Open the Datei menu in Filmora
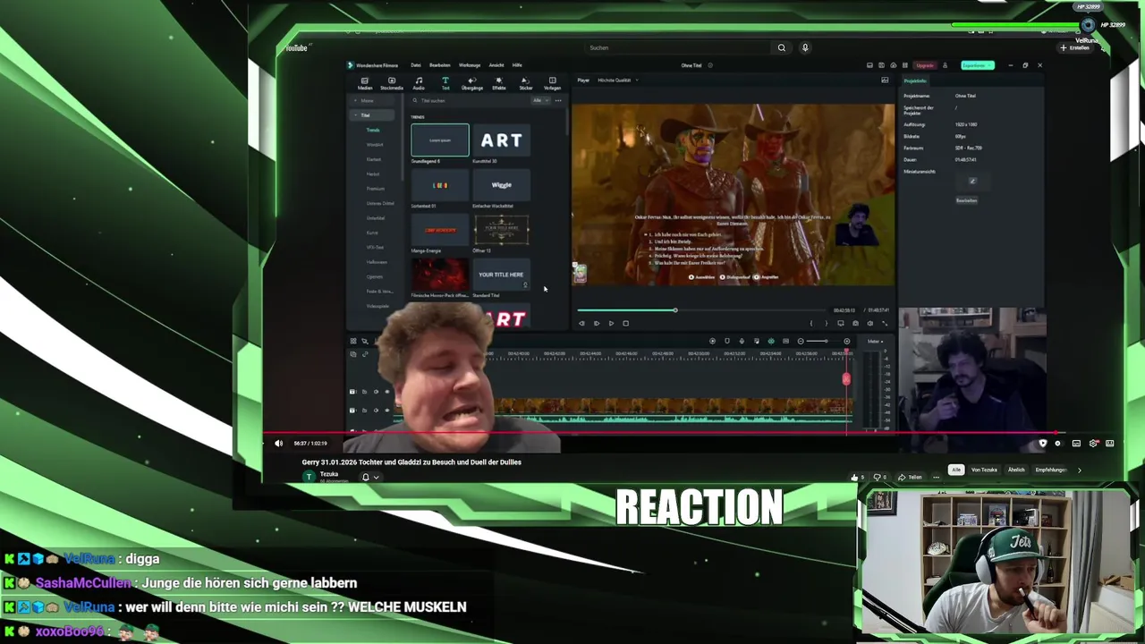Viewport: 1145px width, 644px height. (x=416, y=65)
